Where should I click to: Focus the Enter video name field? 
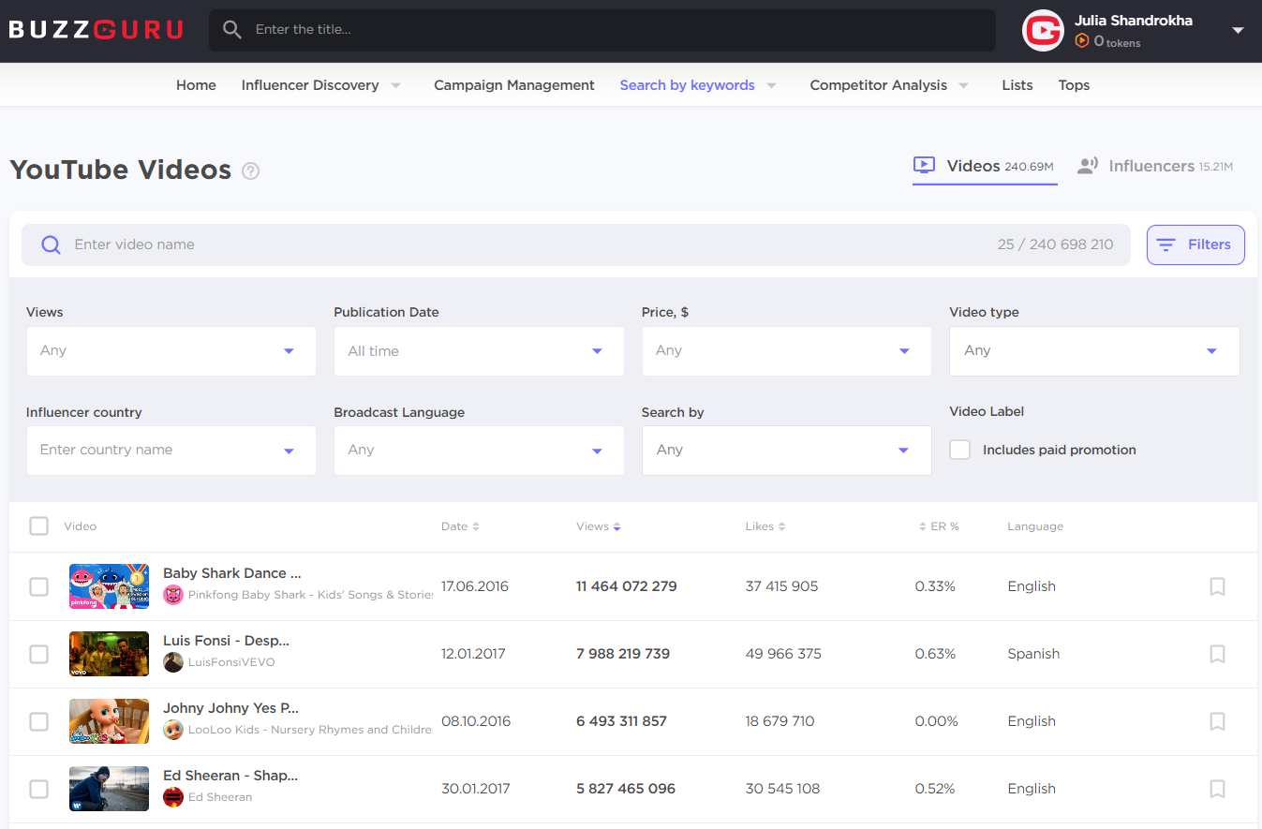[525, 244]
